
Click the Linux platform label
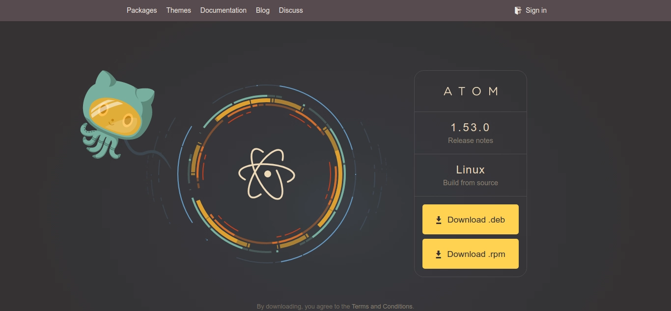[x=471, y=170]
